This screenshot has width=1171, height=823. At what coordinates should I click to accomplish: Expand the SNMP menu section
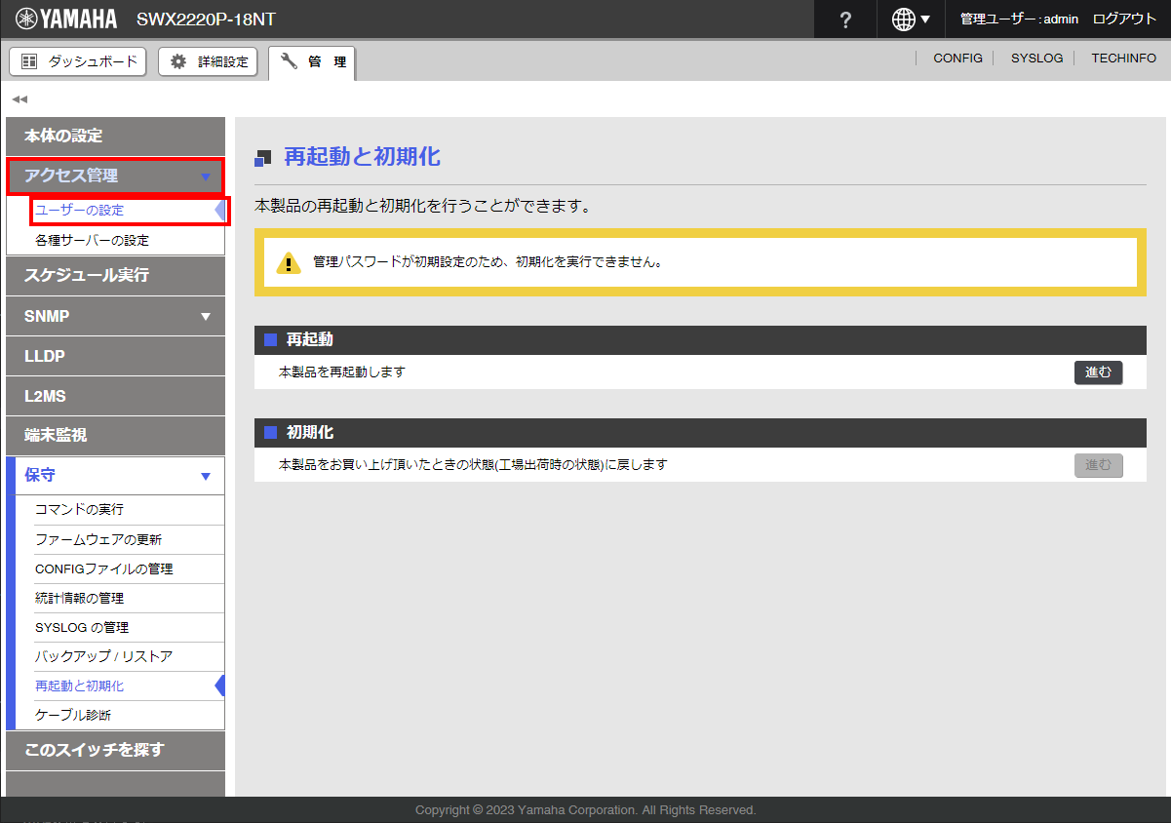coord(115,316)
